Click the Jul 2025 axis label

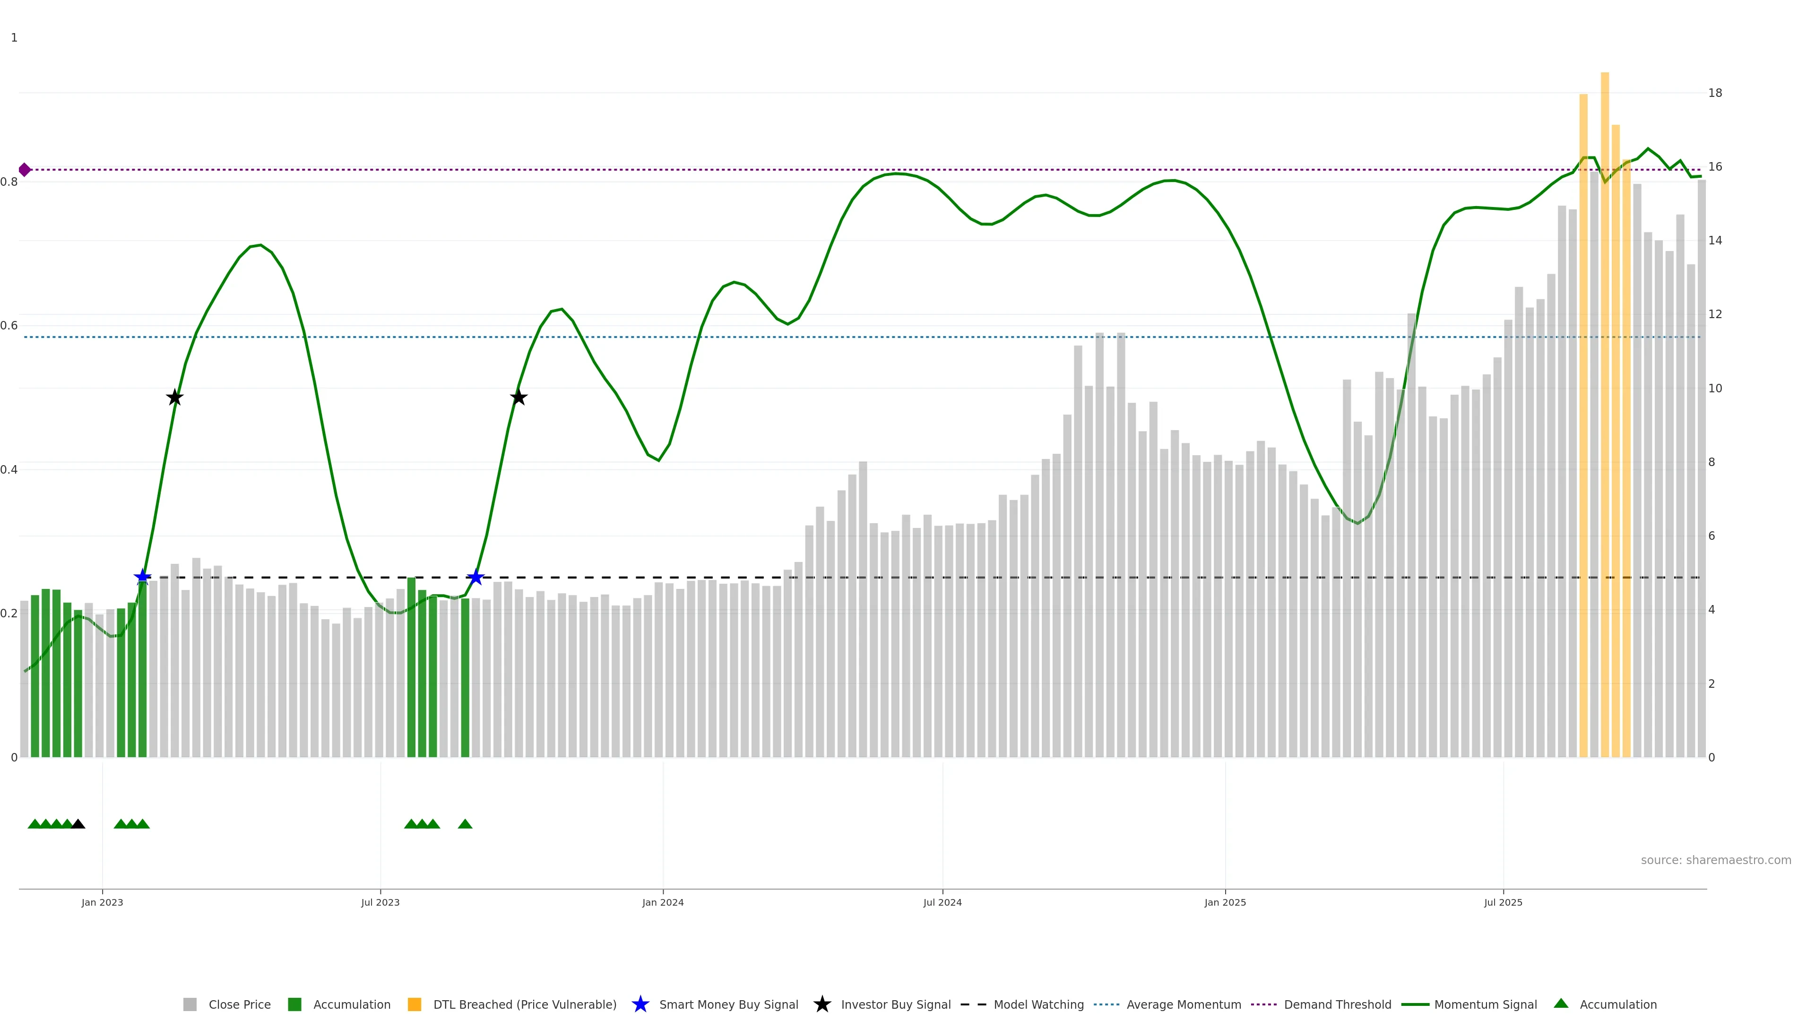pyautogui.click(x=1503, y=902)
